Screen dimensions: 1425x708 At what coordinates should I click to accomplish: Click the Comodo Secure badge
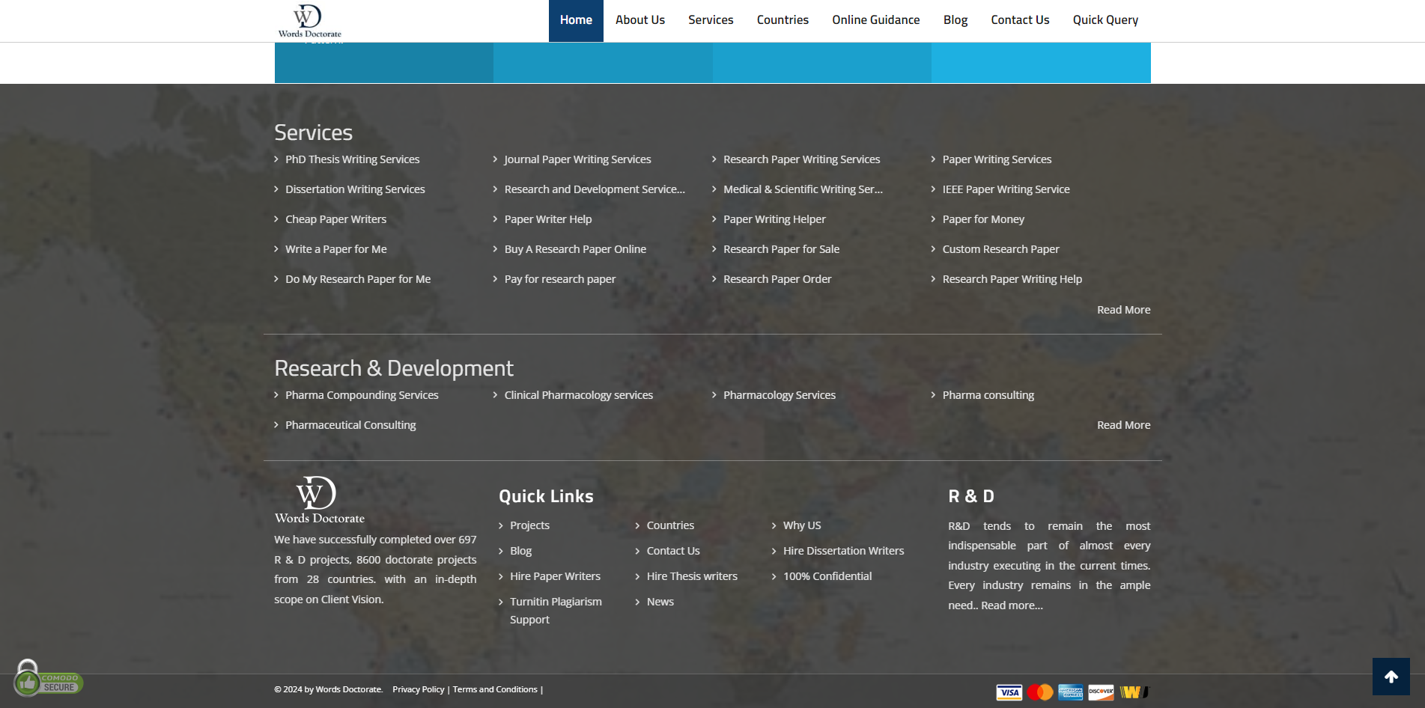coord(47,679)
